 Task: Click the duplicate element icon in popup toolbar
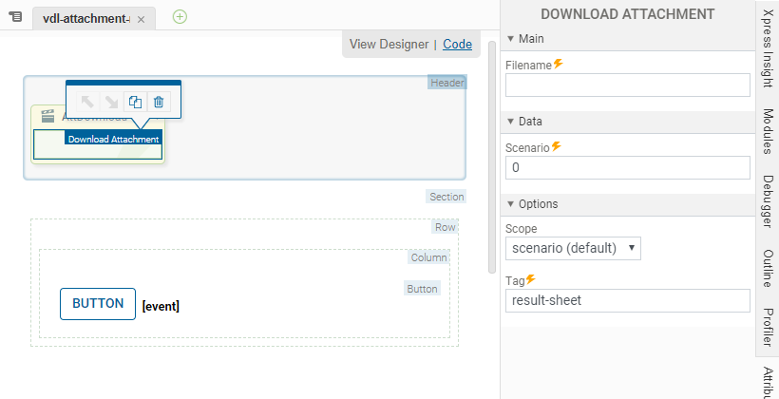coord(135,102)
